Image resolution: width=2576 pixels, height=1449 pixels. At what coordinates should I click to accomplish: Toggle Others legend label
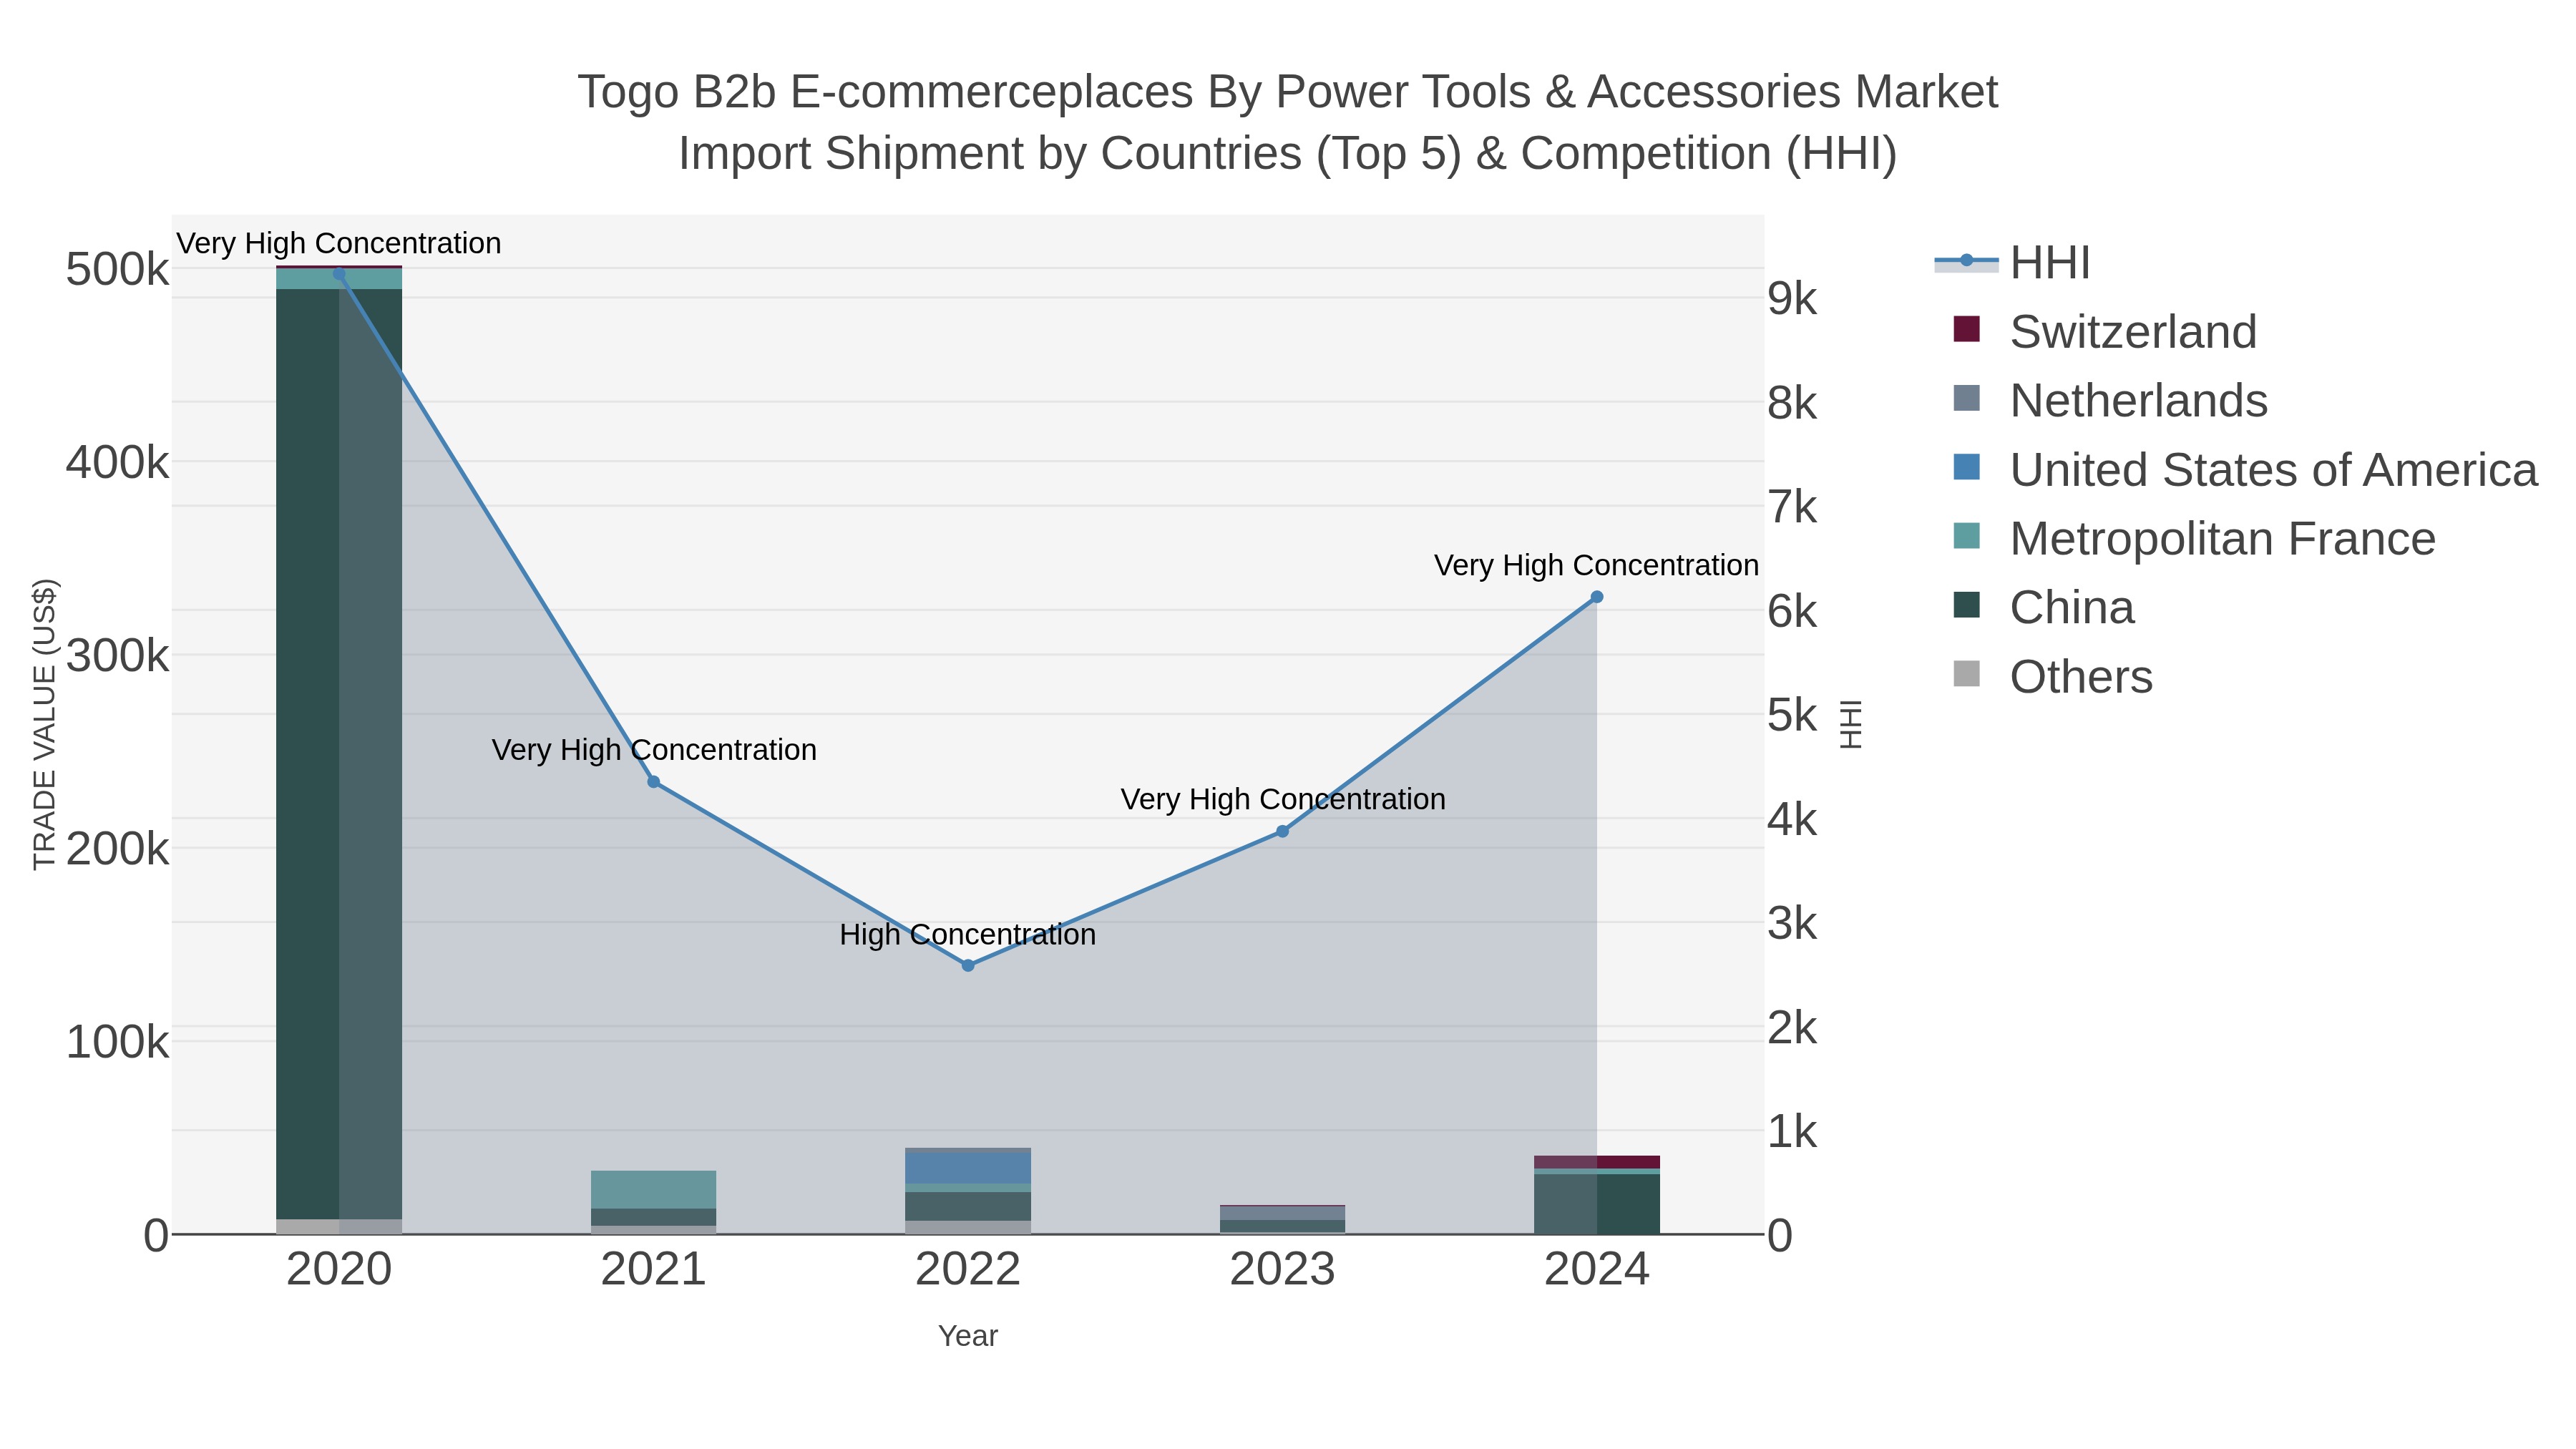click(x=2081, y=676)
